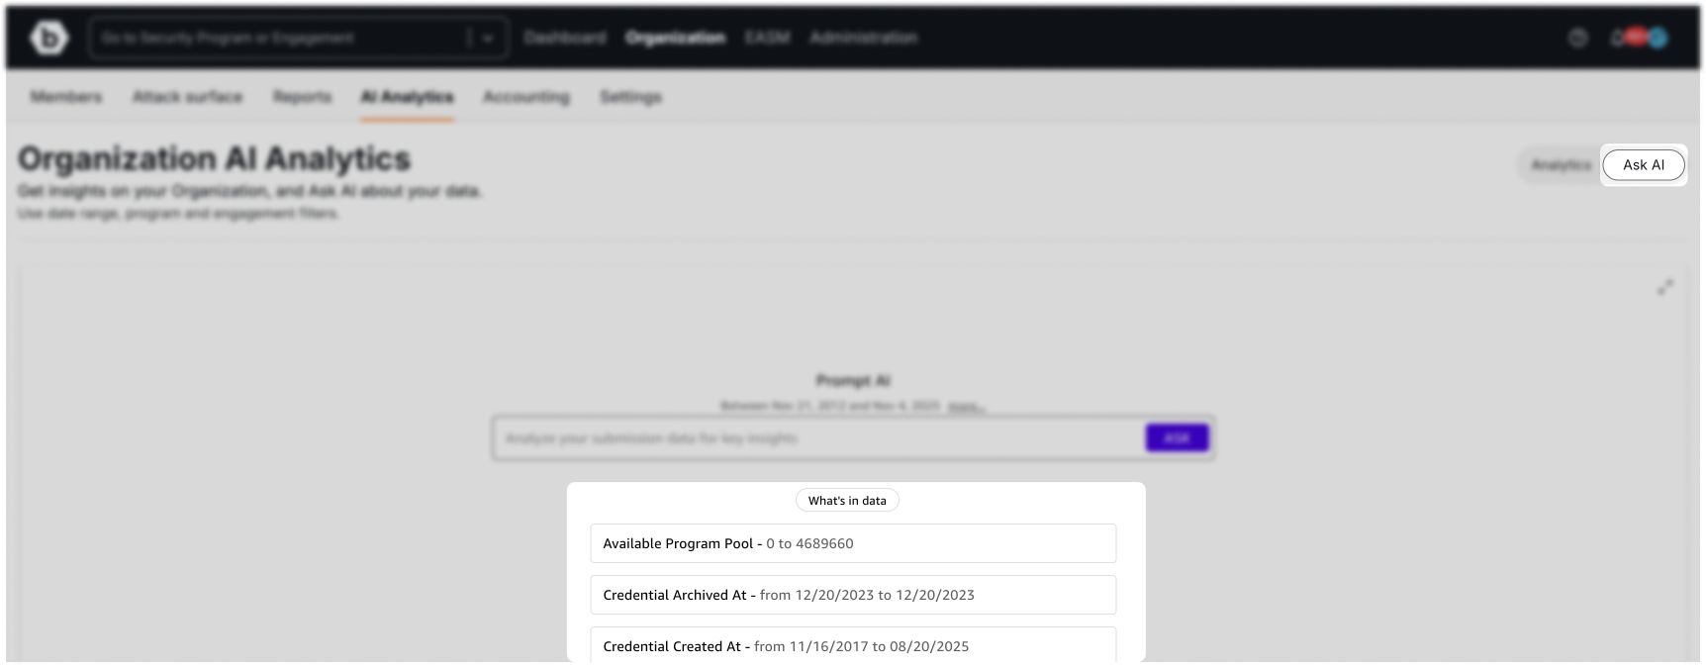Open the notifications bell icon

(x=1617, y=37)
